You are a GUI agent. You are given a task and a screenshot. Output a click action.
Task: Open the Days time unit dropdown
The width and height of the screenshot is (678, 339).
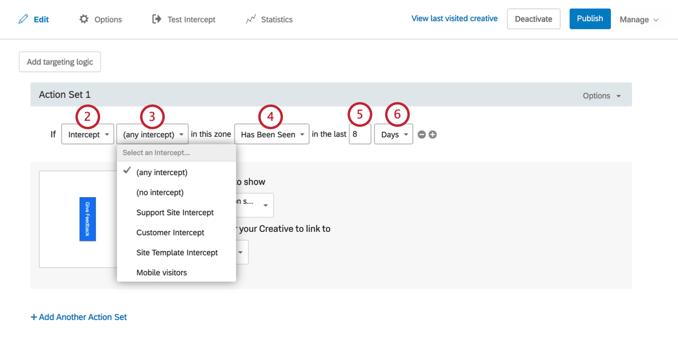coord(394,134)
